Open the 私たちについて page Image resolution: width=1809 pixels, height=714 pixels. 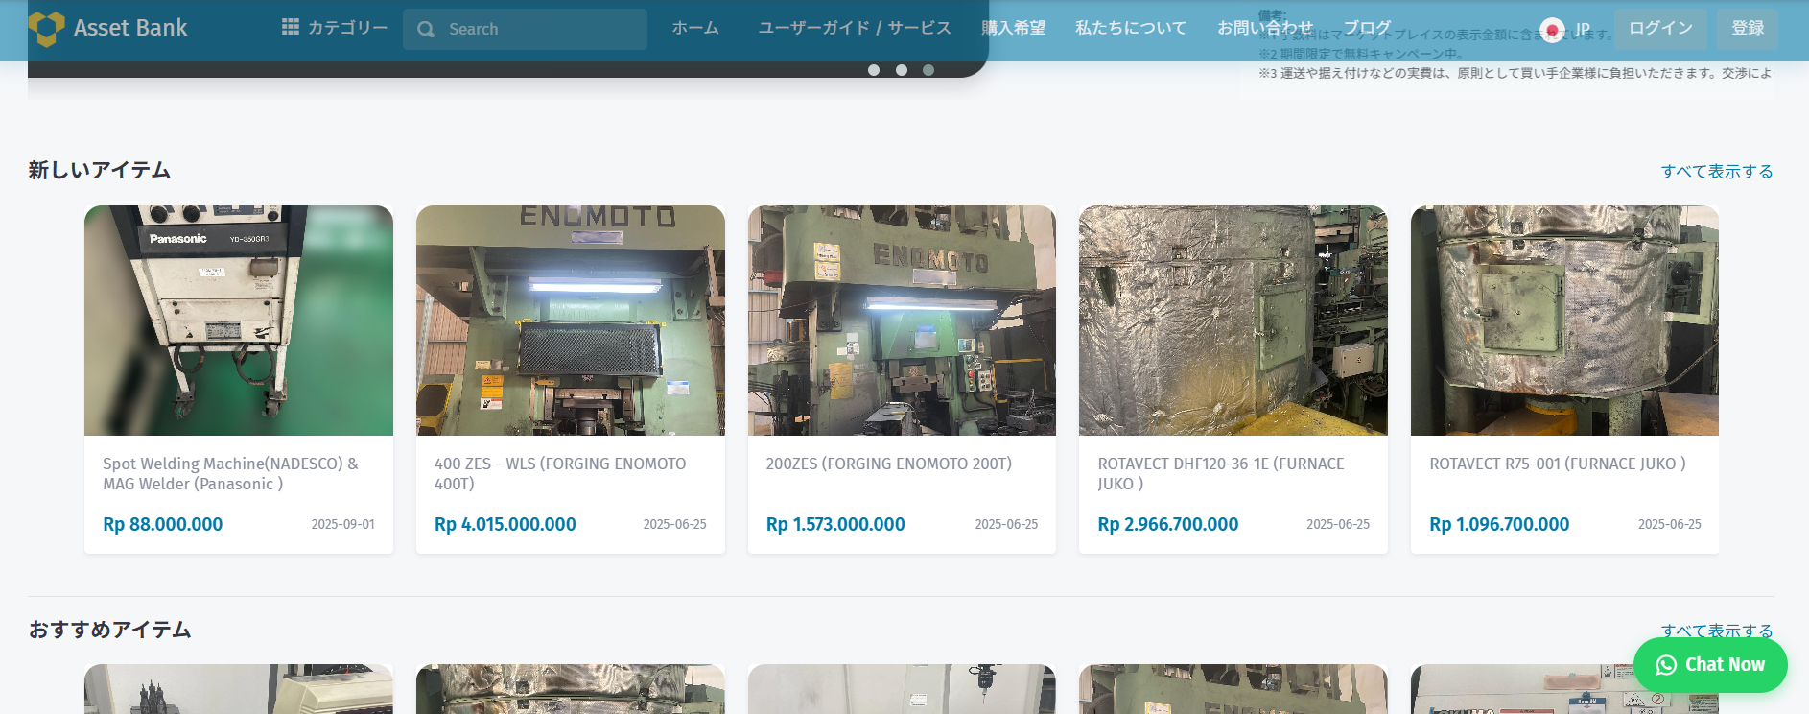click(x=1130, y=28)
